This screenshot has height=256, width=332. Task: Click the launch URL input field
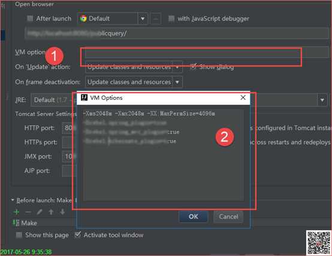pyautogui.click(x=177, y=33)
